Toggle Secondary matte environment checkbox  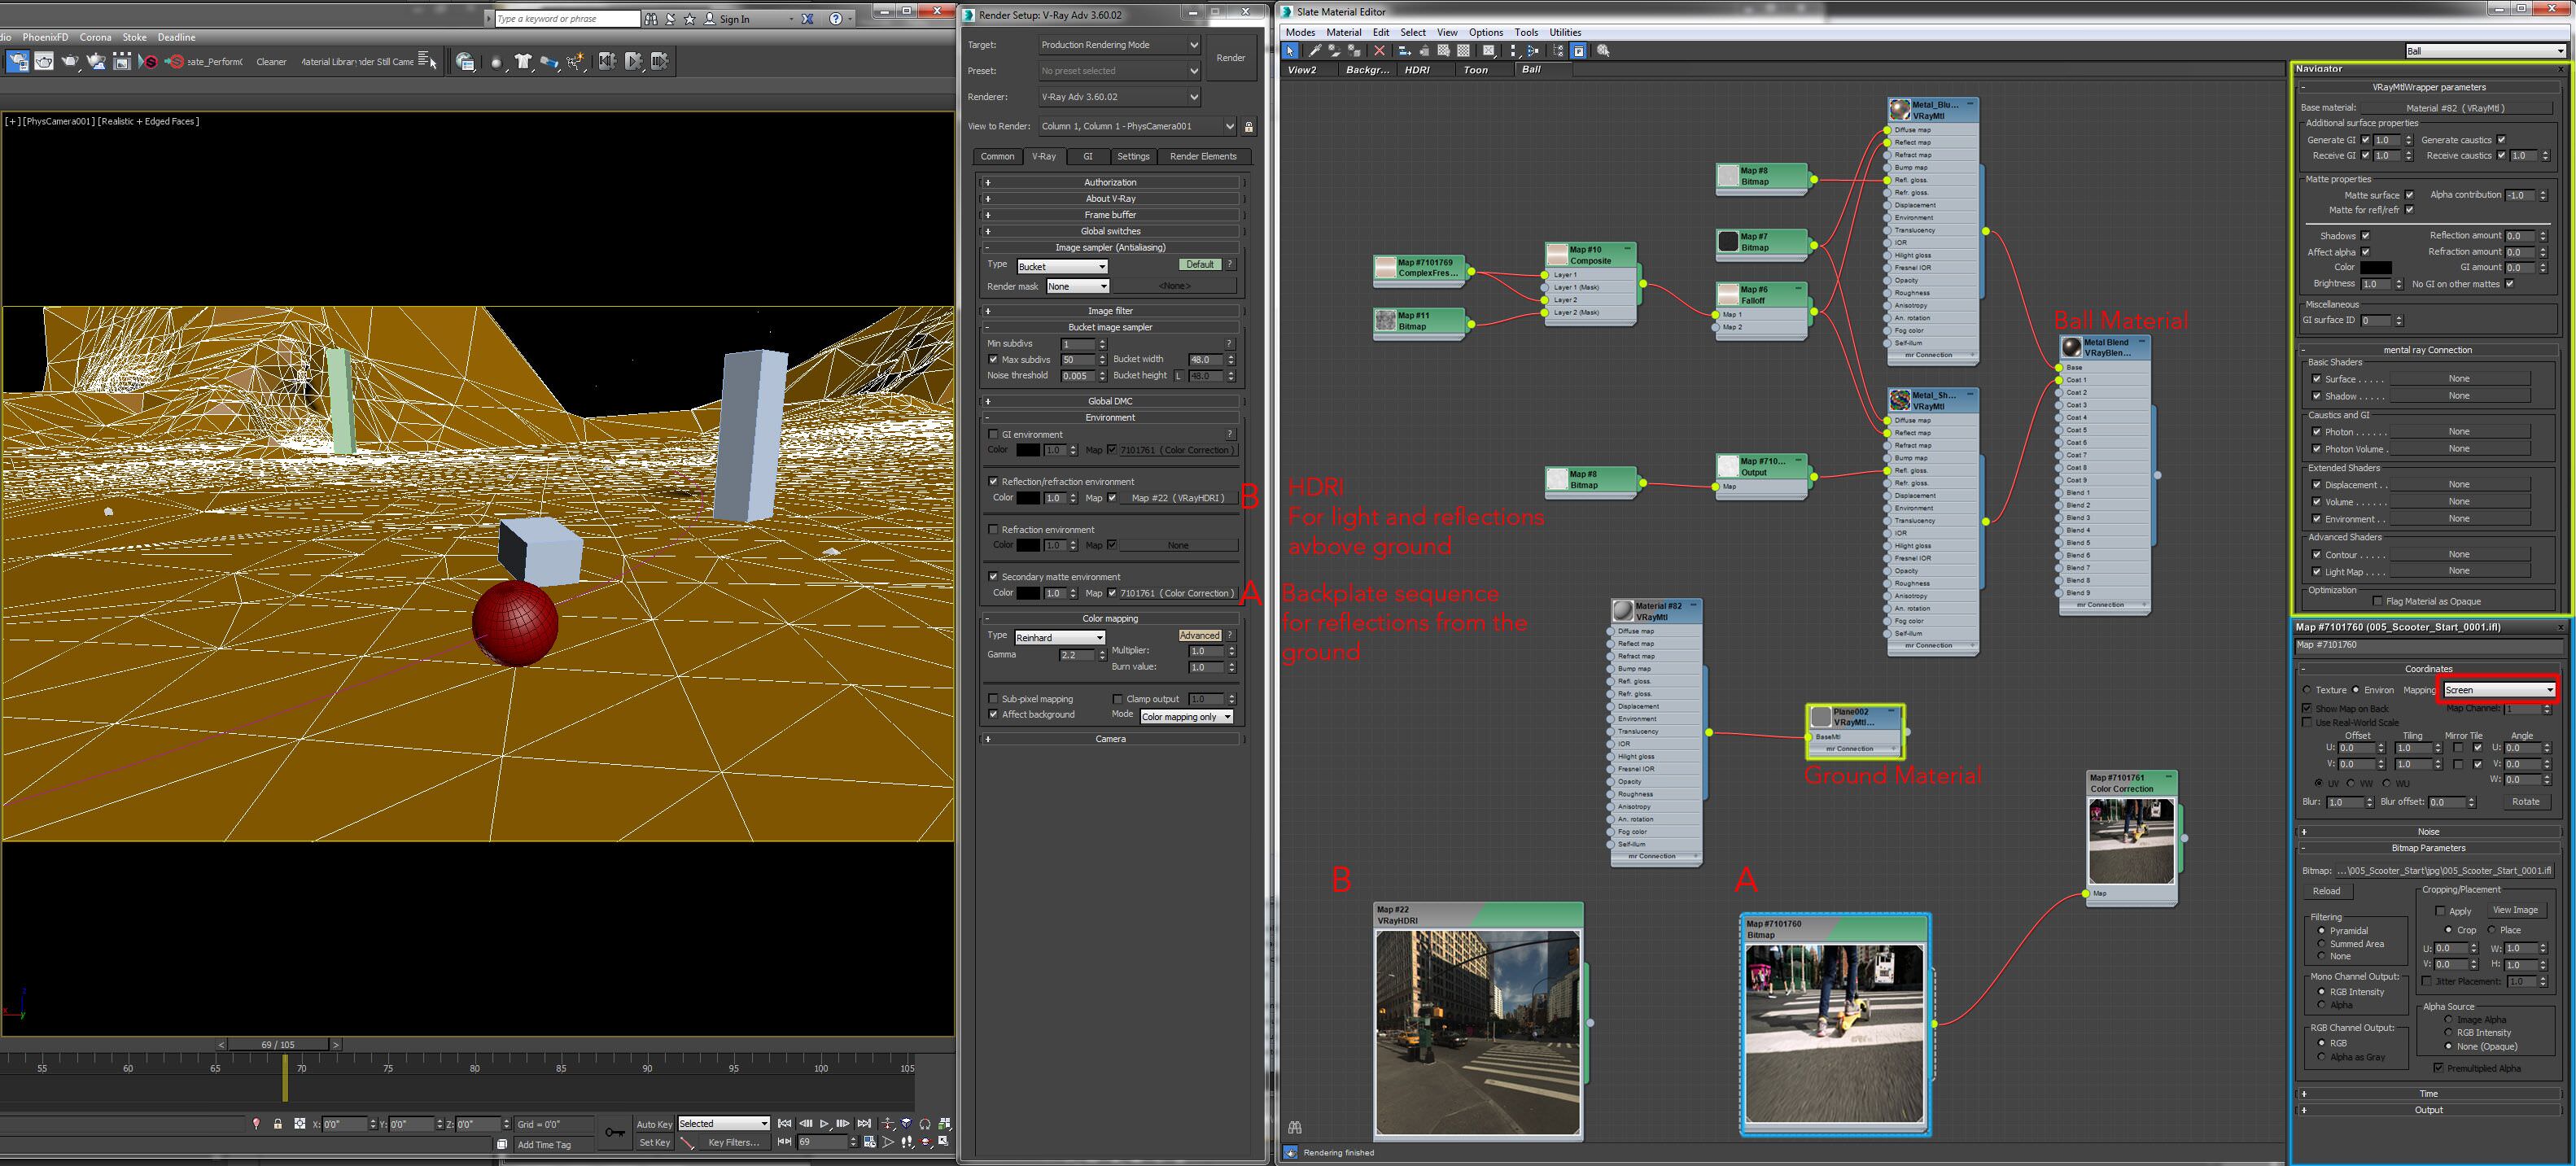(x=993, y=576)
